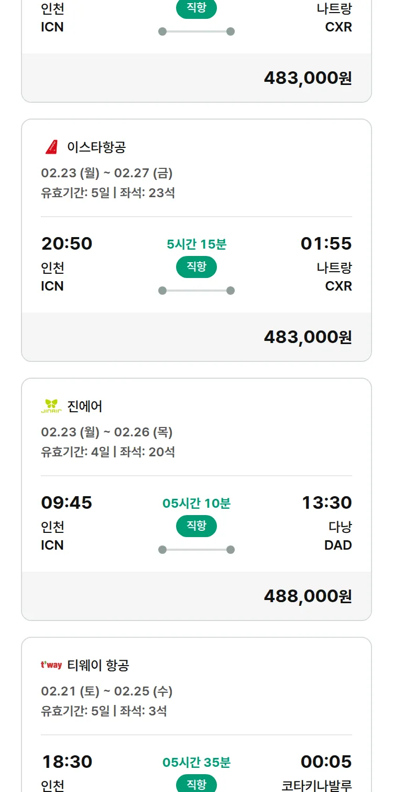Image resolution: width=393 pixels, height=792 pixels.
Task: Tap the 직항 badge on the 티웨이 항공 card
Action: point(196,784)
